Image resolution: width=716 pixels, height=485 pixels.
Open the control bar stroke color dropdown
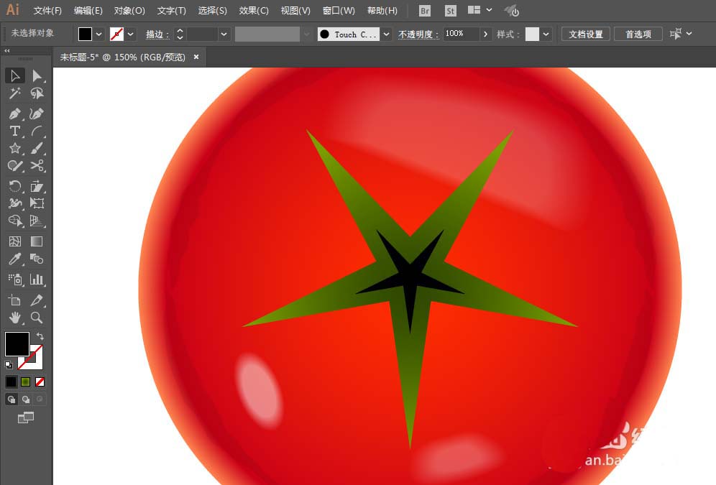click(x=131, y=34)
